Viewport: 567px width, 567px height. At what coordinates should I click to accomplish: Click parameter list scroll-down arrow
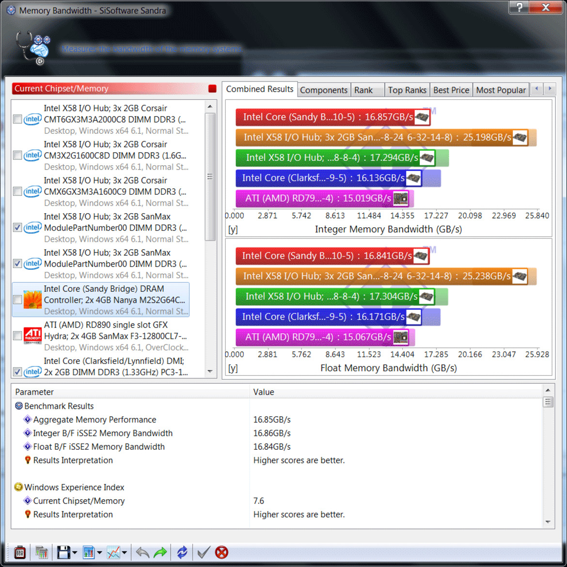coord(548,522)
